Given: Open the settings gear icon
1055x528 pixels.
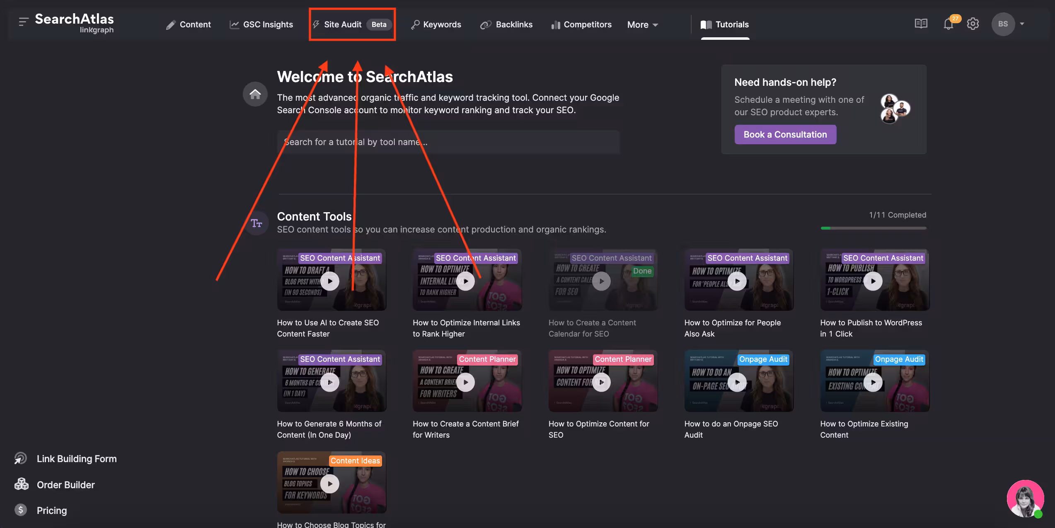Looking at the screenshot, I should [x=973, y=24].
